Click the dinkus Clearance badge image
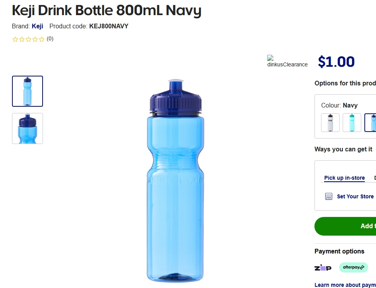Image resolution: width=376 pixels, height=288 pixels. 287,61
